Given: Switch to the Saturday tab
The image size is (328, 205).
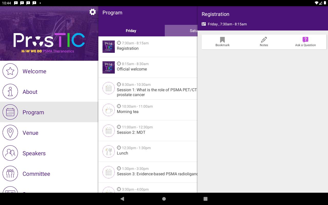Looking at the screenshot, I should click(x=181, y=31).
